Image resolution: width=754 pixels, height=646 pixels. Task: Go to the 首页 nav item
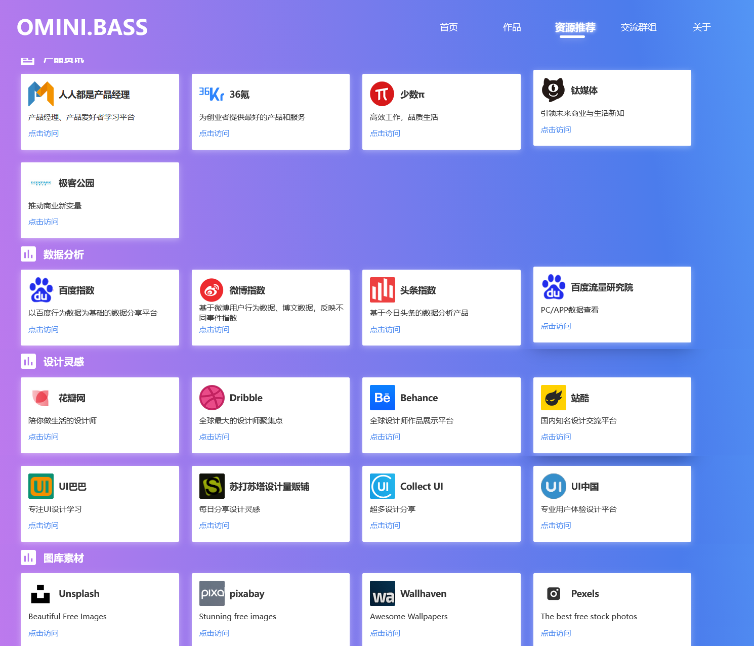coord(449,27)
